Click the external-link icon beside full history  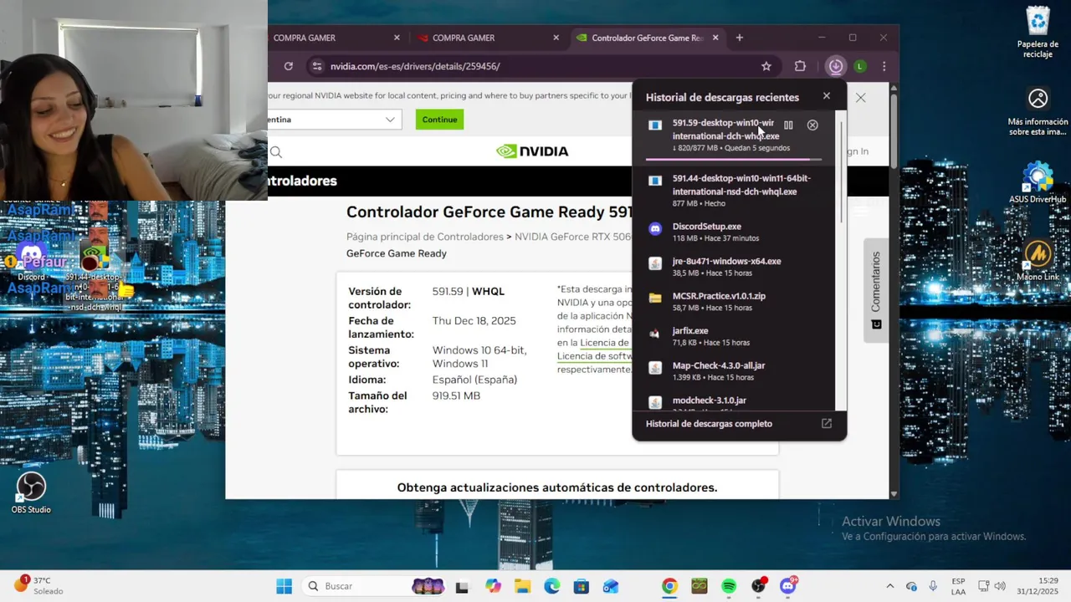[x=827, y=424]
